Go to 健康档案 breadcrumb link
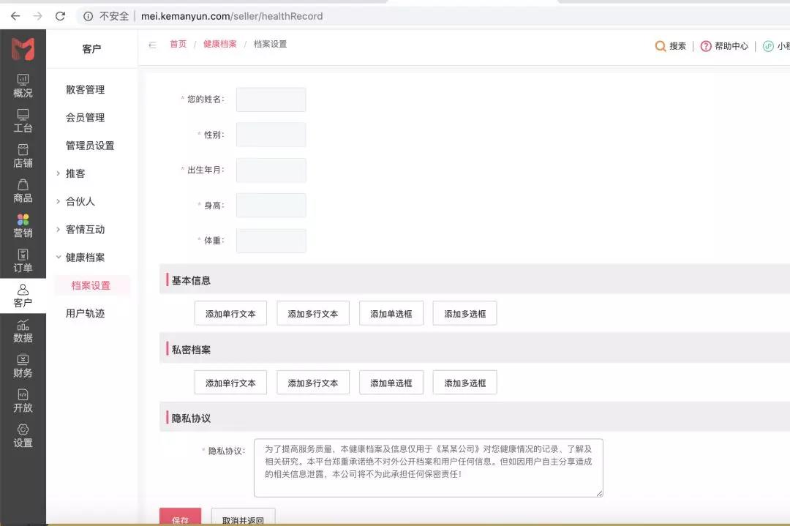This screenshot has width=790, height=526. tap(219, 44)
